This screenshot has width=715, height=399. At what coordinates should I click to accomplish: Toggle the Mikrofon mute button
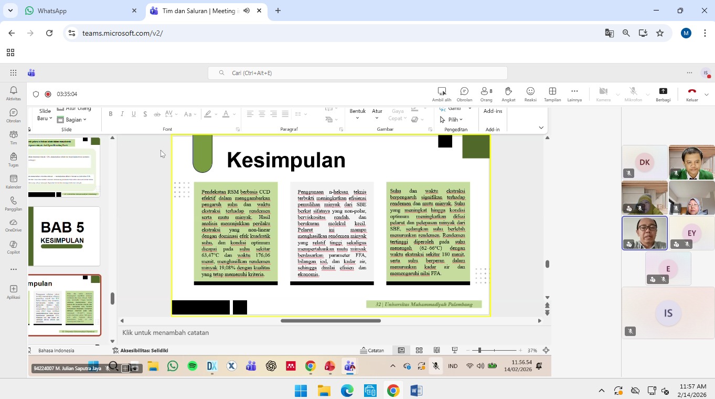(x=633, y=94)
